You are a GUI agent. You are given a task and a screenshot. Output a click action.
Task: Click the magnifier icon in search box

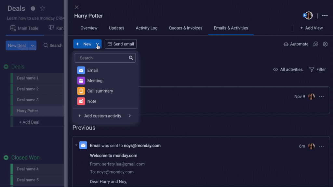click(131, 58)
